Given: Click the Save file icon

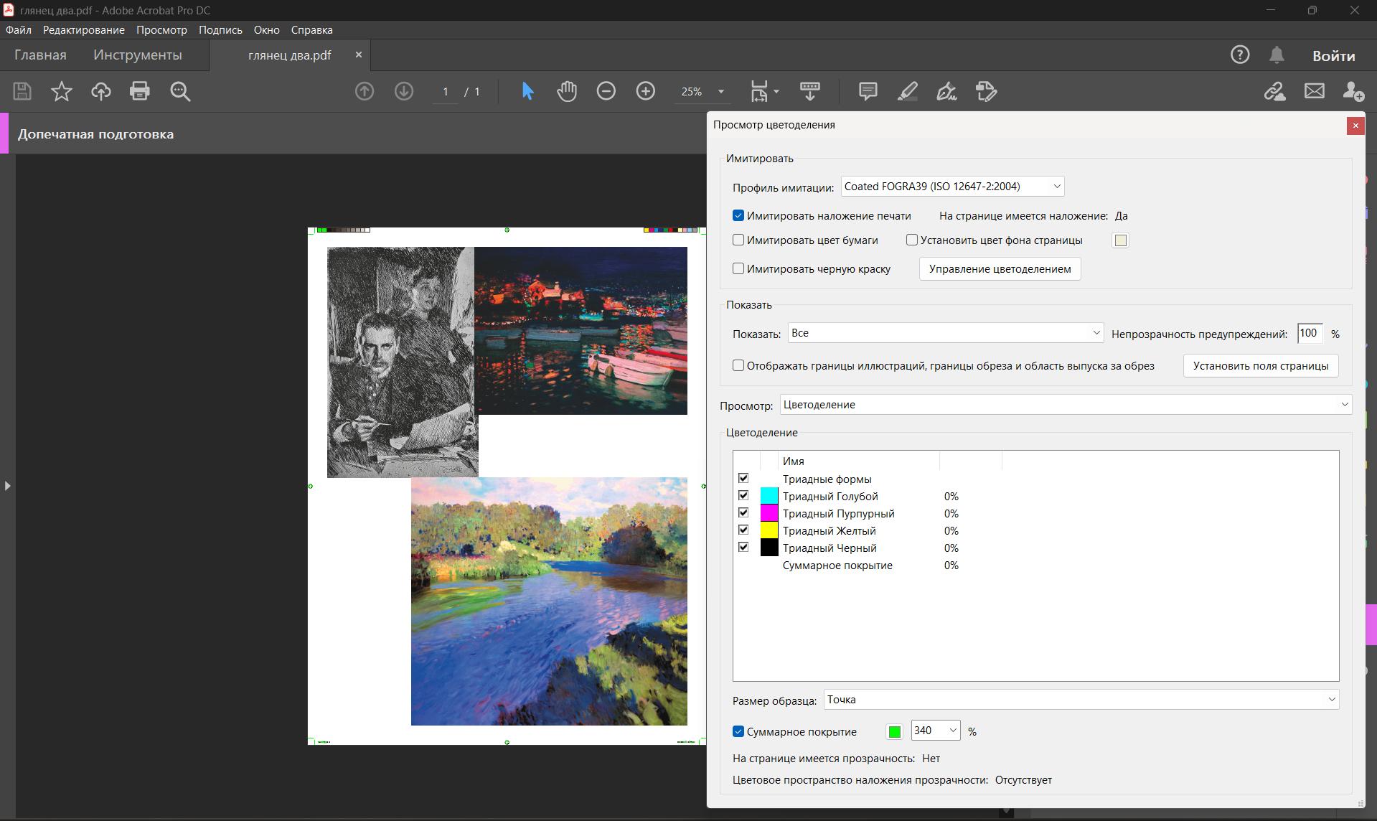Looking at the screenshot, I should [22, 91].
